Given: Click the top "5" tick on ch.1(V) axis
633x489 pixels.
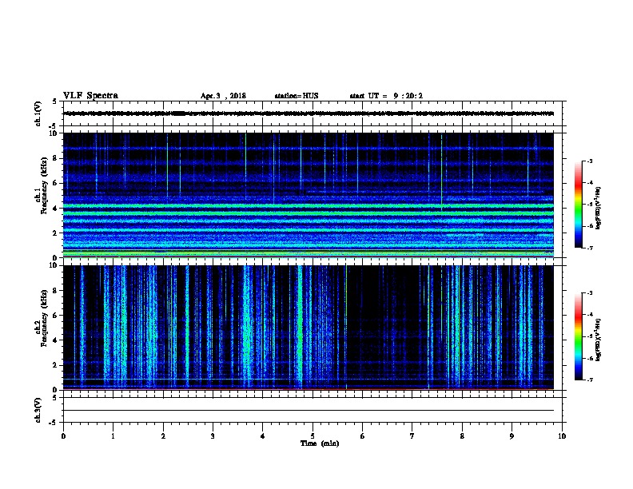Looking at the screenshot, I should point(55,101).
